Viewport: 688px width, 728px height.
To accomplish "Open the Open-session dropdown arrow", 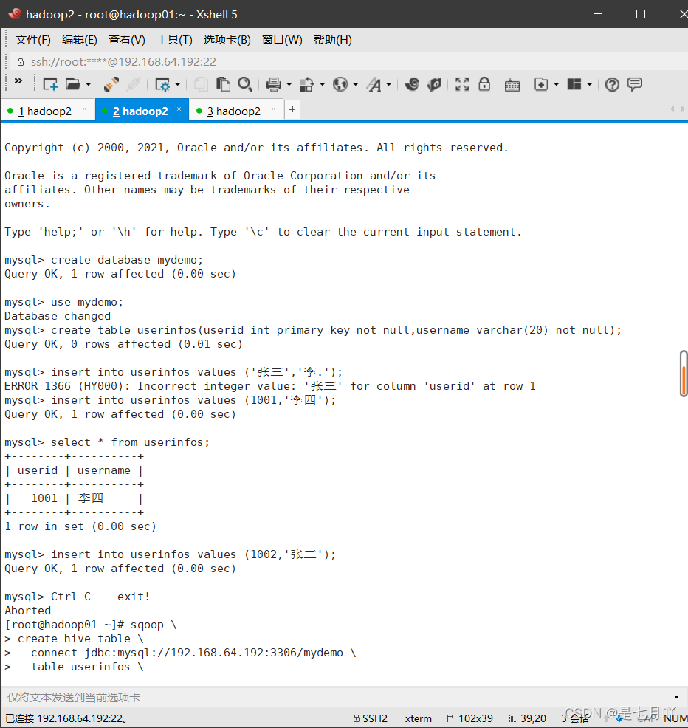I will pyautogui.click(x=88, y=85).
